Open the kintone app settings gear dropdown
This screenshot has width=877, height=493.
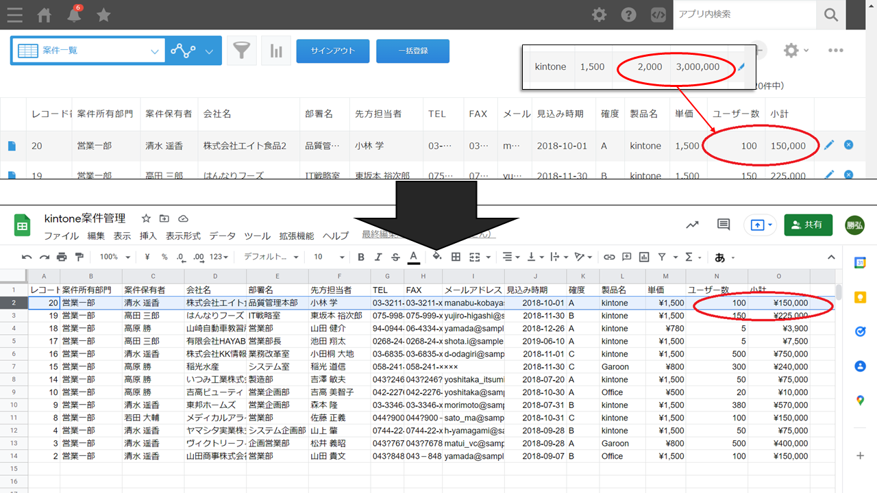tap(796, 51)
